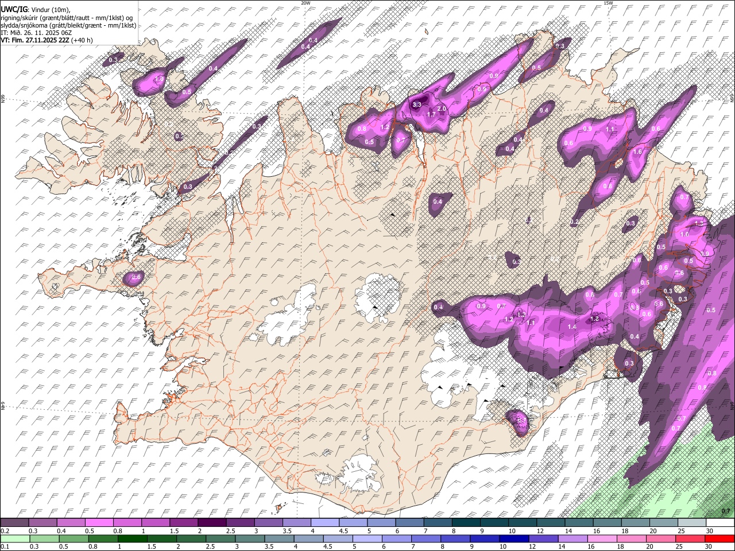This screenshot has height=551, width=735.
Task: Click the 5 light blue rain legend swatch
Action: 366,538
